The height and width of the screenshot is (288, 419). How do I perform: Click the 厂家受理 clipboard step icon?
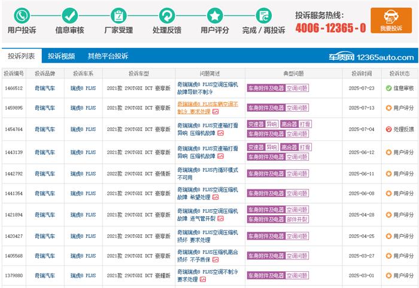pos(119,15)
